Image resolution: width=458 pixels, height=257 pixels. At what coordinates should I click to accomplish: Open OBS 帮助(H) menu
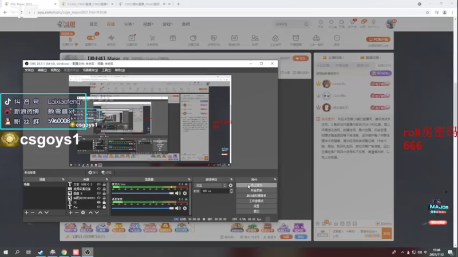click(x=120, y=70)
